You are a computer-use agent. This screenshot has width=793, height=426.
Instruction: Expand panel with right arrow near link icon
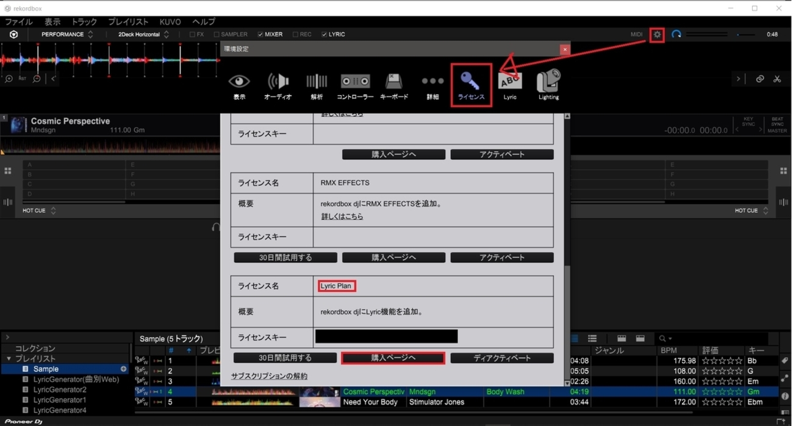[738, 79]
